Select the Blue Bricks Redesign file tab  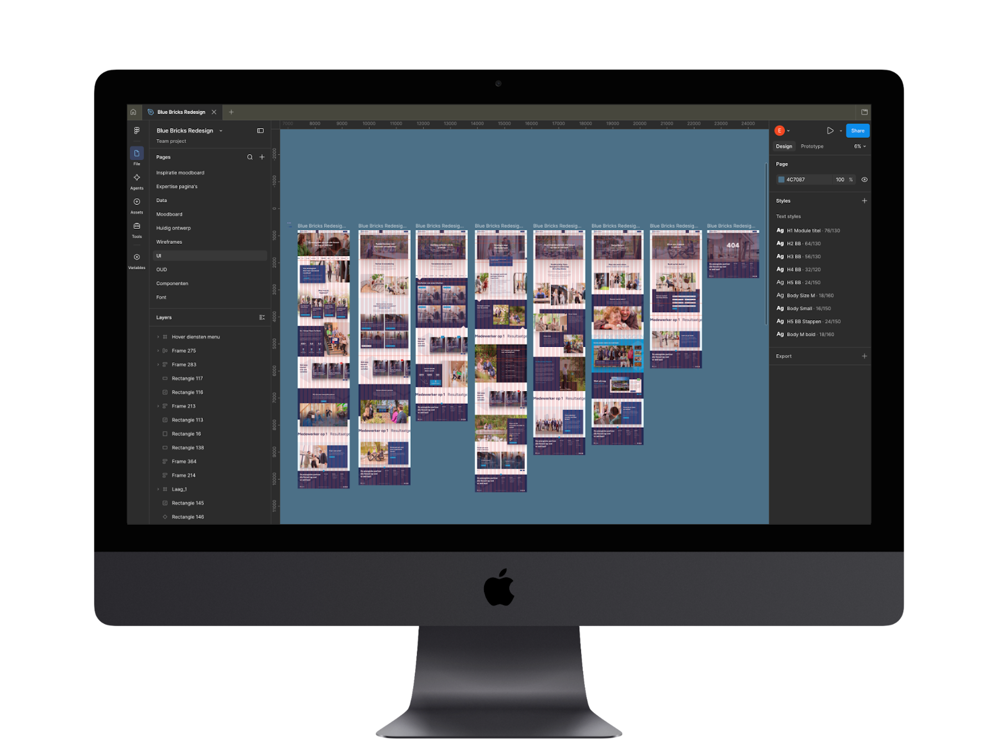pyautogui.click(x=181, y=112)
